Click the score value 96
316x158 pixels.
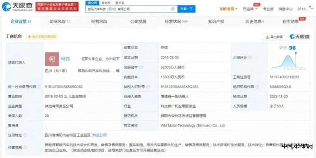click(x=292, y=48)
